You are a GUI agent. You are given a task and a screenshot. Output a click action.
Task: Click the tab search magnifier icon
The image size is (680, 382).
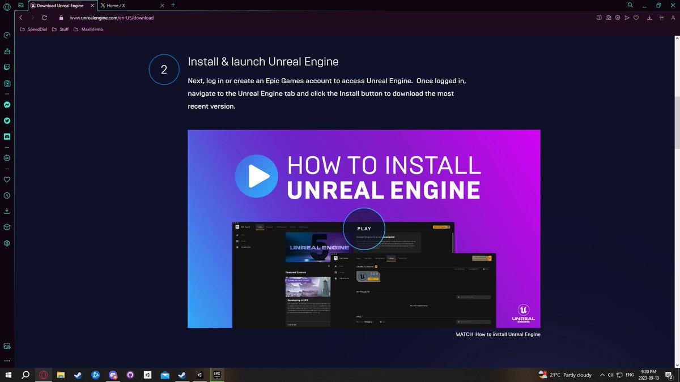coord(630,5)
